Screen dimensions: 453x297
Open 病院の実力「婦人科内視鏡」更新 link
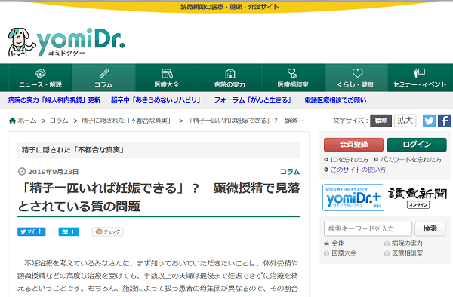pos(54,100)
